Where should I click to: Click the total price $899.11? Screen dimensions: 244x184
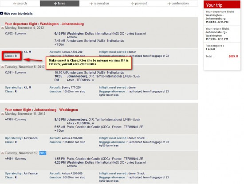233,56
